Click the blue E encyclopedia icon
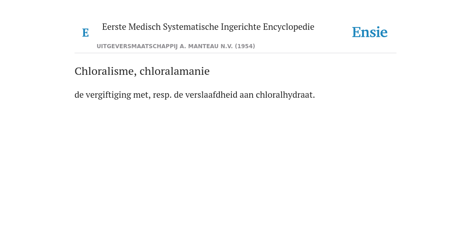Image resolution: width=471 pixels, height=235 pixels. (x=85, y=33)
